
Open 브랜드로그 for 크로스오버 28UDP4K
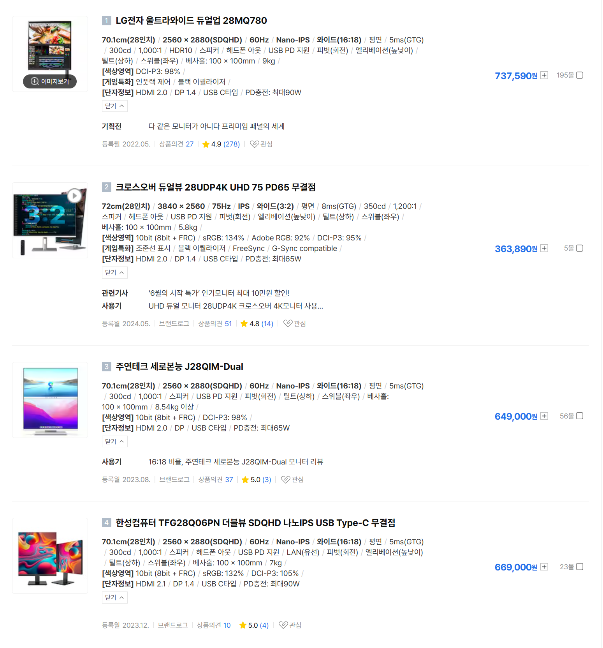(x=174, y=324)
